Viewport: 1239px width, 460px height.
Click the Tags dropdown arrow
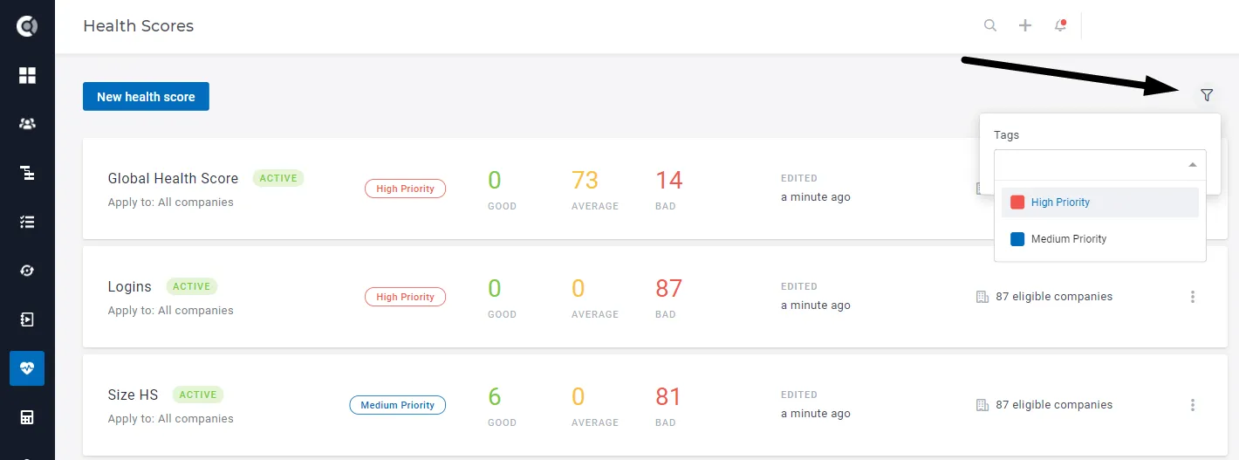pyautogui.click(x=1193, y=165)
